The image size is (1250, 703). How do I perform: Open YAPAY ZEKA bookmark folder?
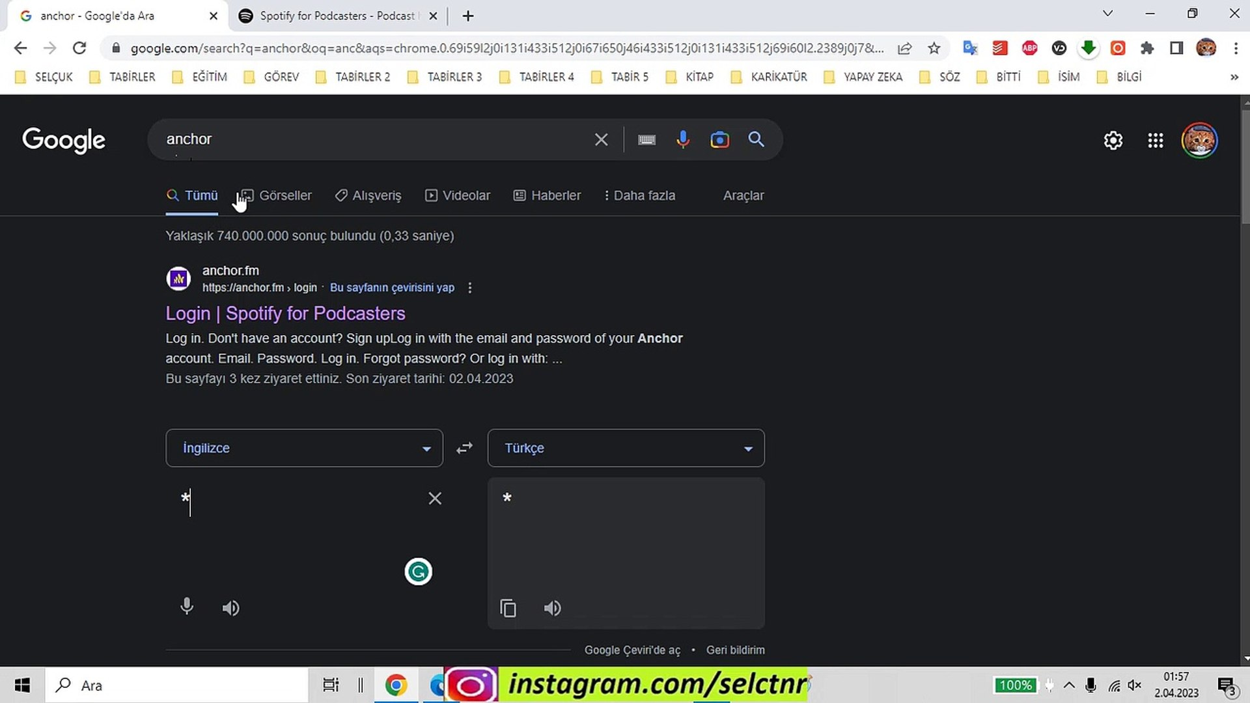tap(863, 77)
